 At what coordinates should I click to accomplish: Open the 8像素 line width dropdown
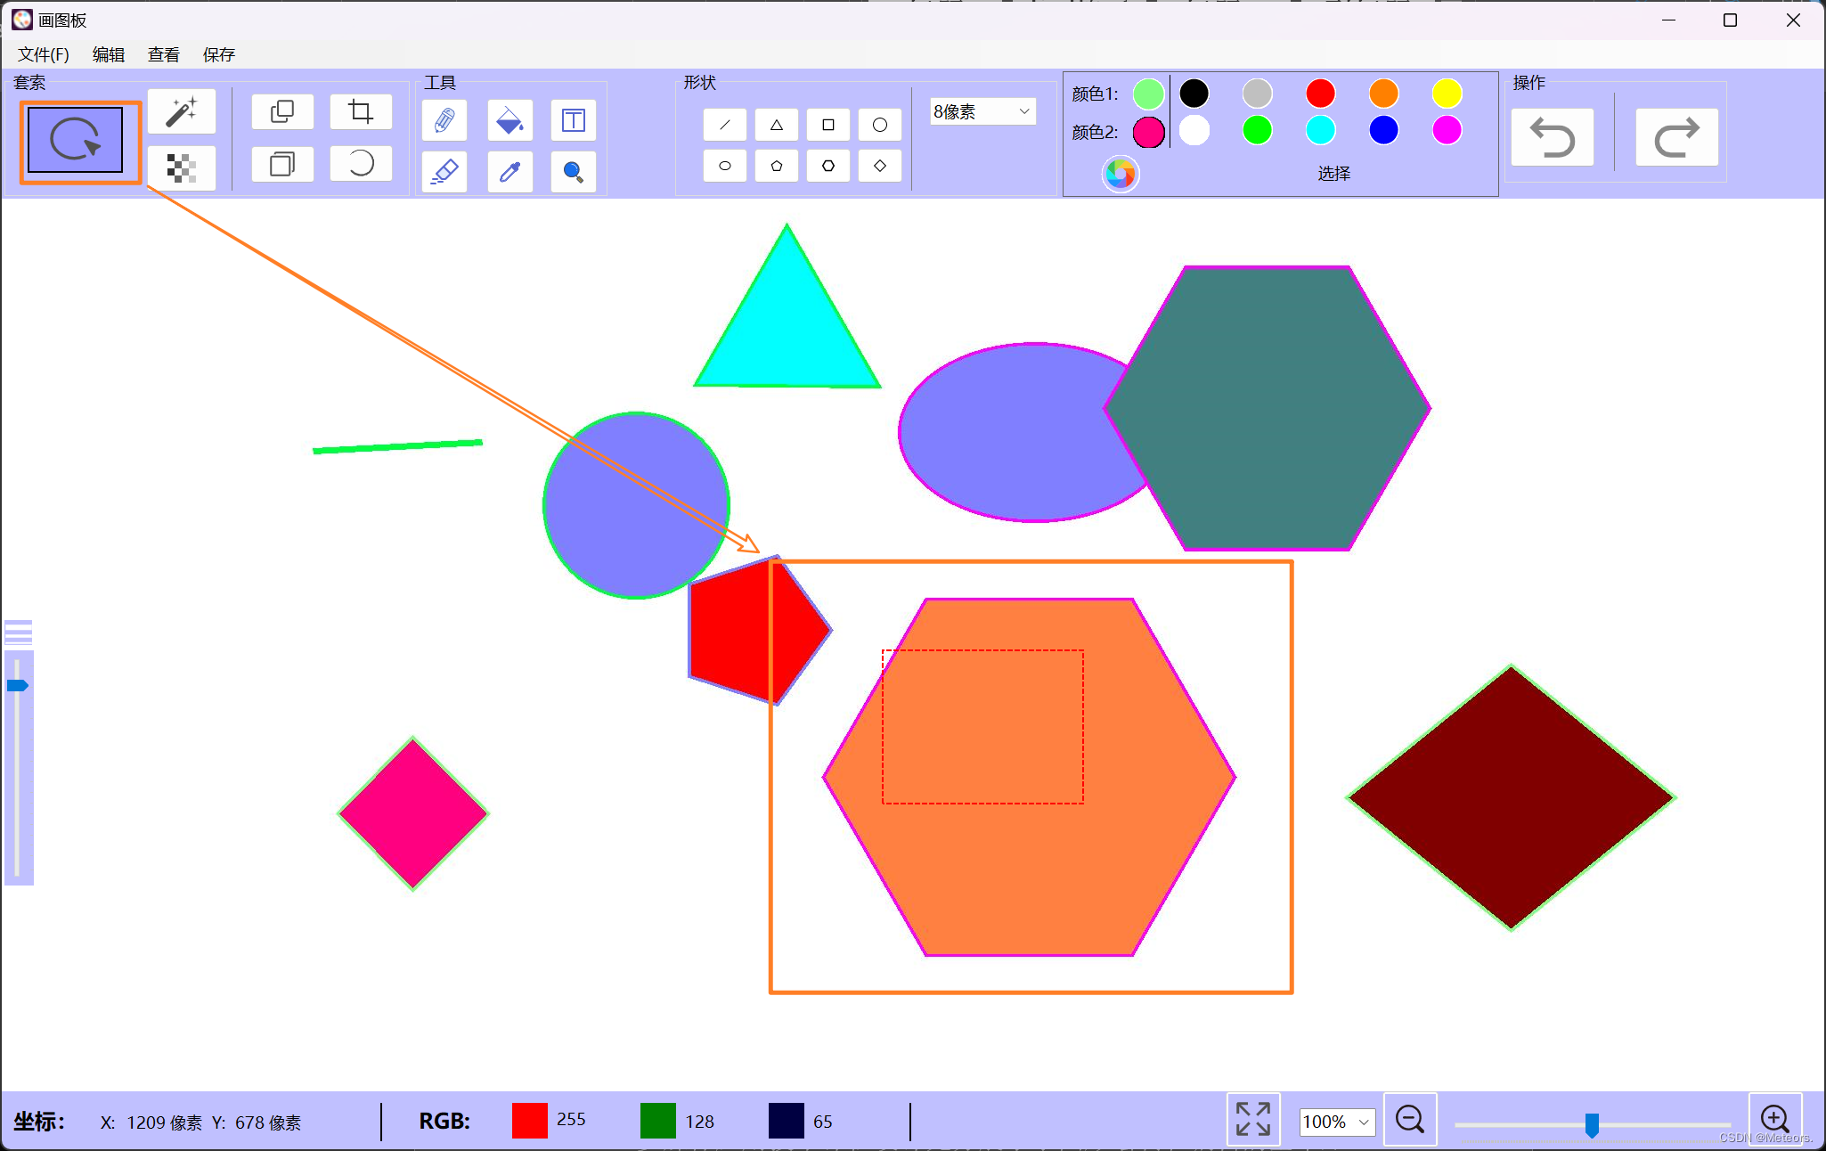(x=982, y=111)
